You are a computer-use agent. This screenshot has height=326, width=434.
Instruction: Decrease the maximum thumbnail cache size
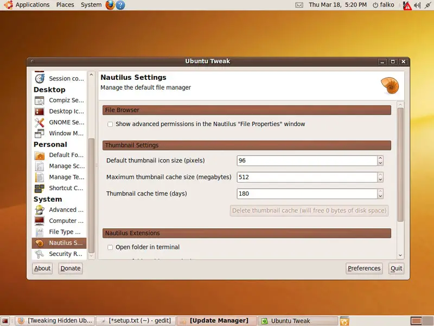pos(380,180)
